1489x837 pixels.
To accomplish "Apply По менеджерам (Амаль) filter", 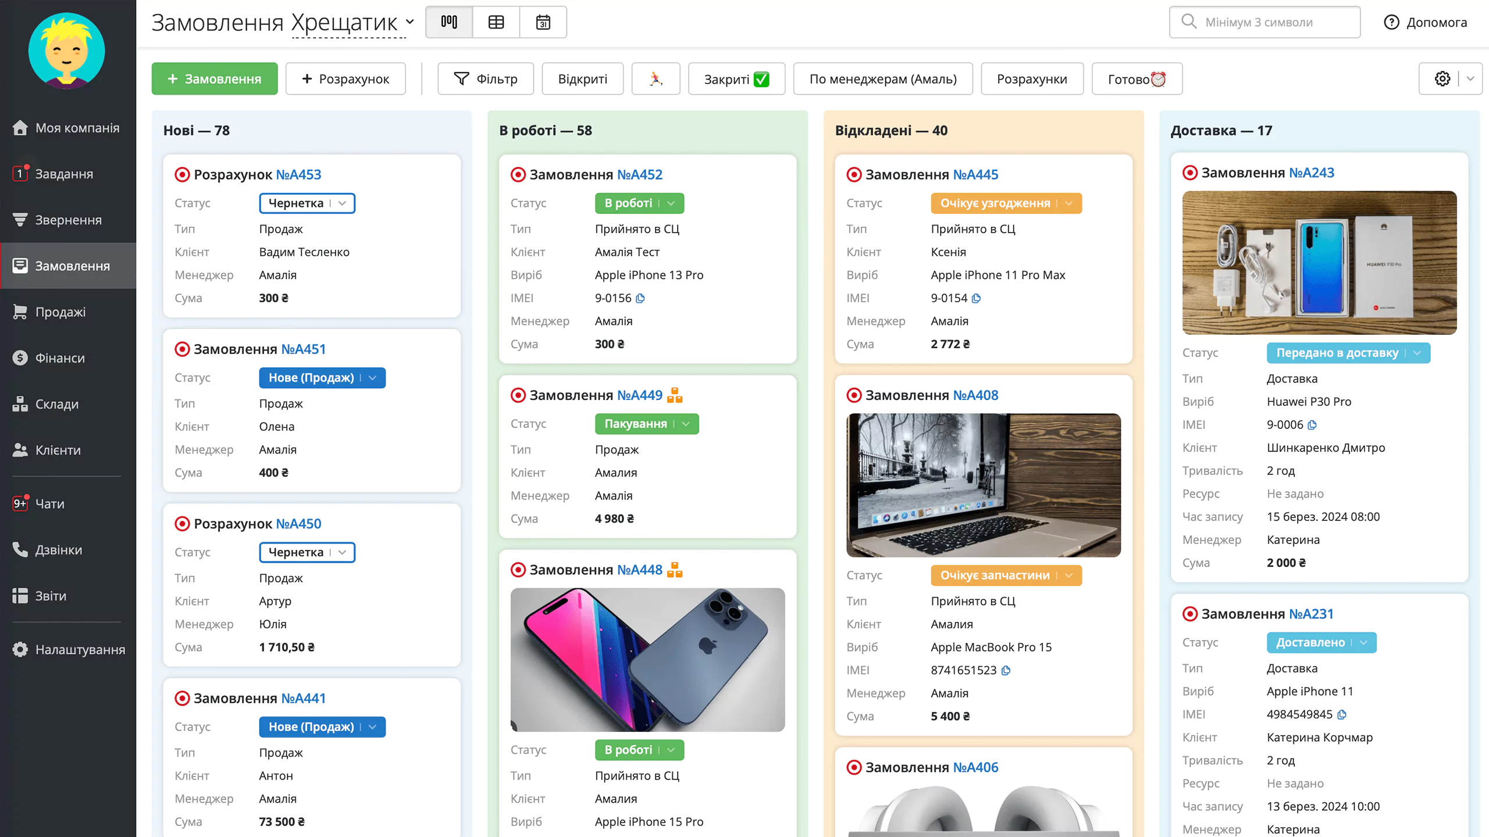I will tap(883, 78).
